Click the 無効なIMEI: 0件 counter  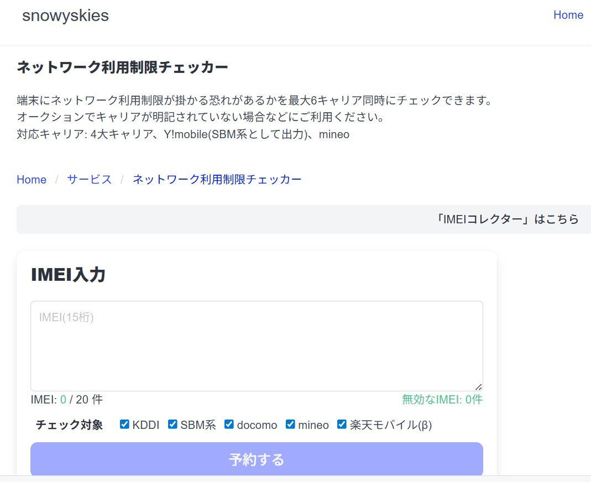pos(442,400)
